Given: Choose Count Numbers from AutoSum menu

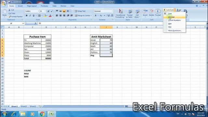Looking at the screenshot, I should click(175, 20).
